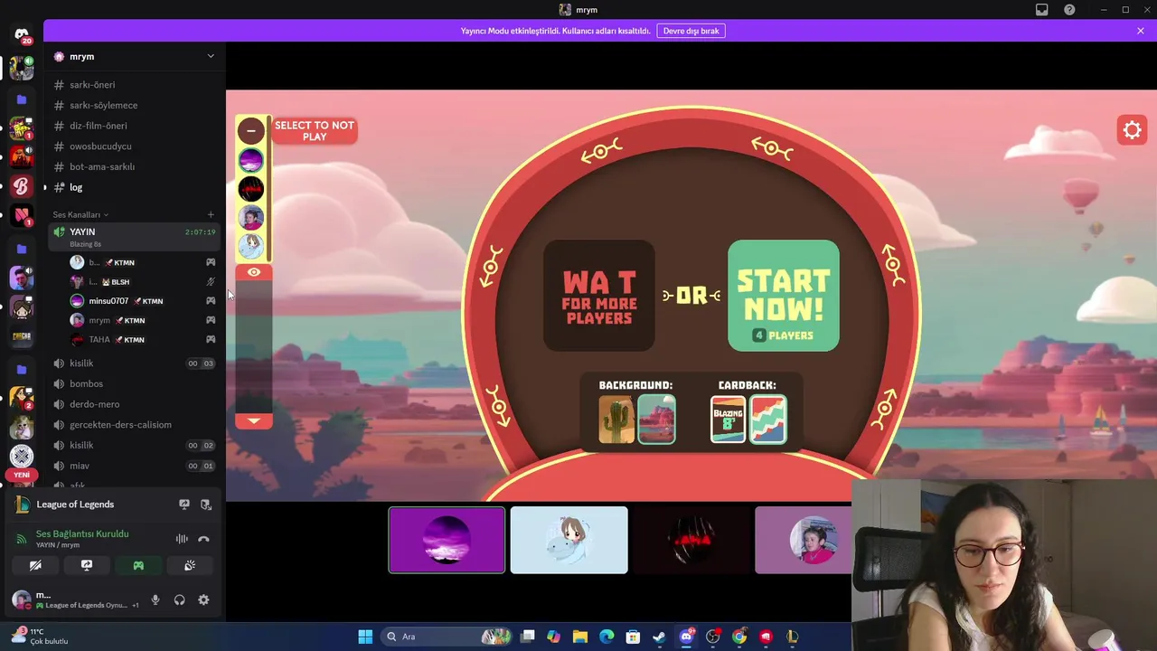Open weather widget showing 11°C

point(38,637)
